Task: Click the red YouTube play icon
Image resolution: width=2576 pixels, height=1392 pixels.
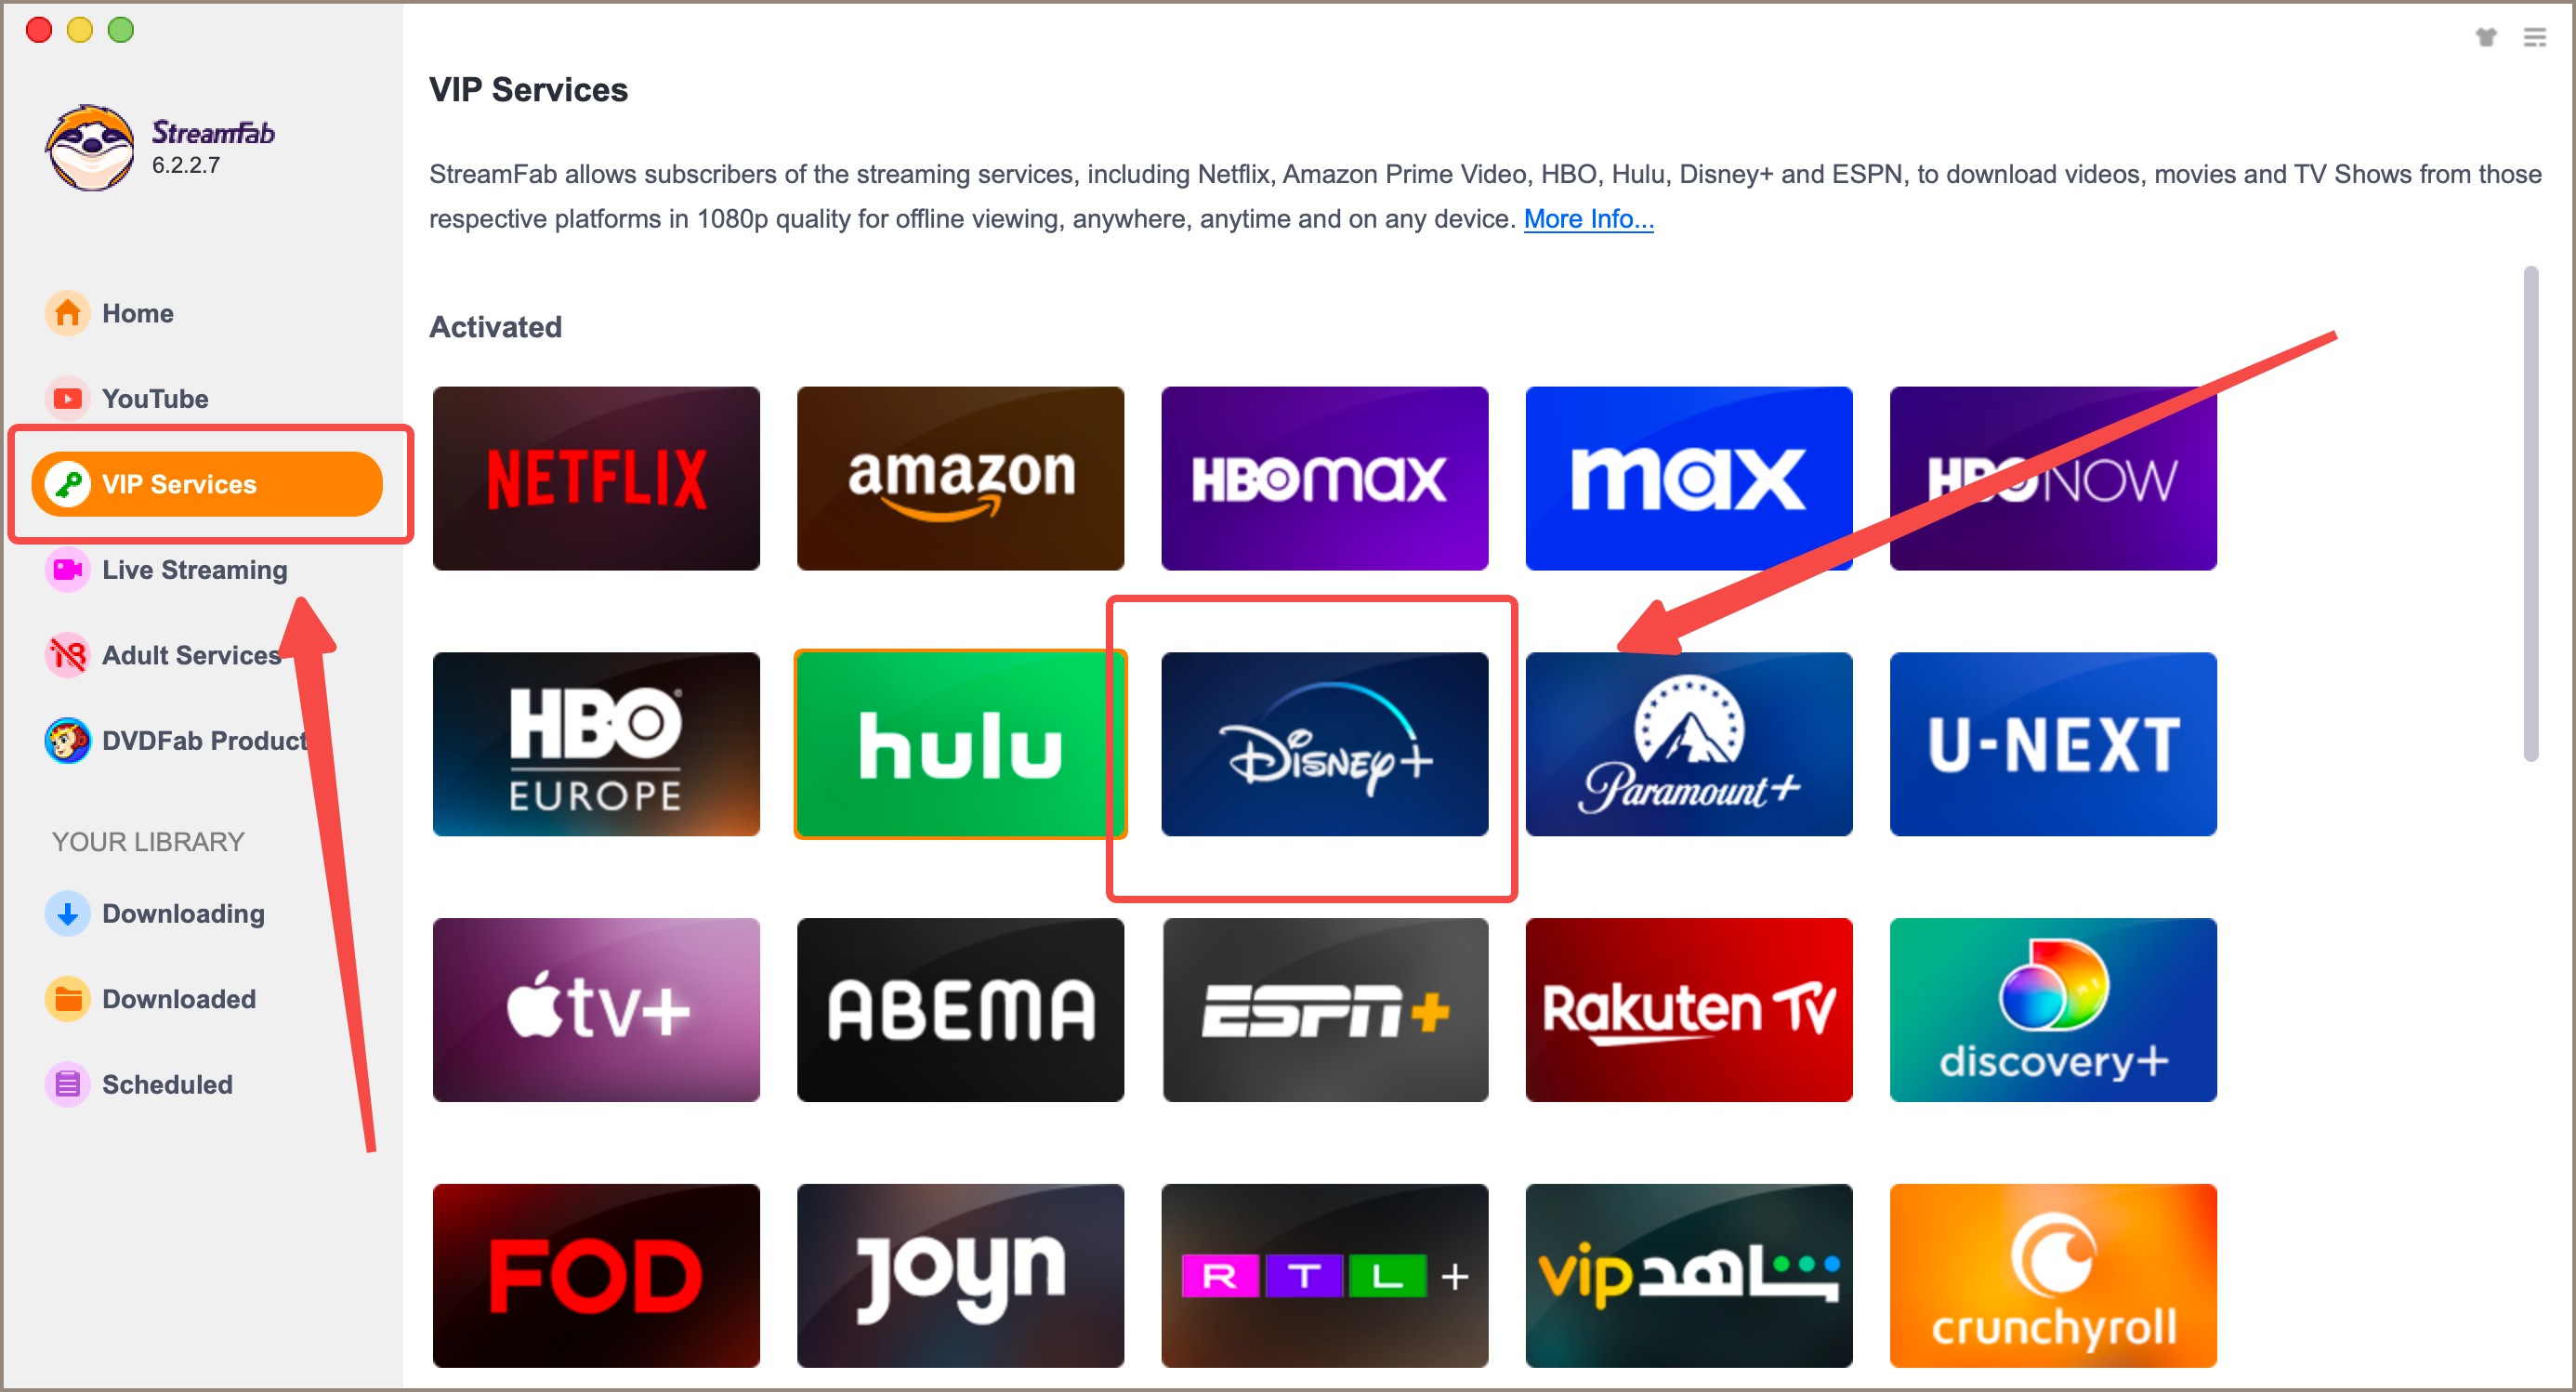Action: click(x=67, y=398)
